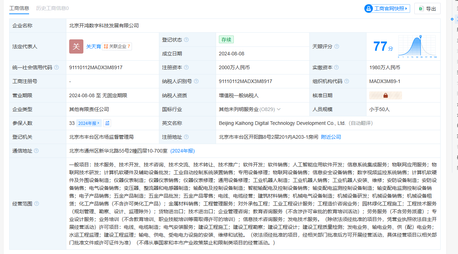Click the trend chart icon in 参保人数 row
The image size is (458, 254).
pyautogui.click(x=107, y=123)
